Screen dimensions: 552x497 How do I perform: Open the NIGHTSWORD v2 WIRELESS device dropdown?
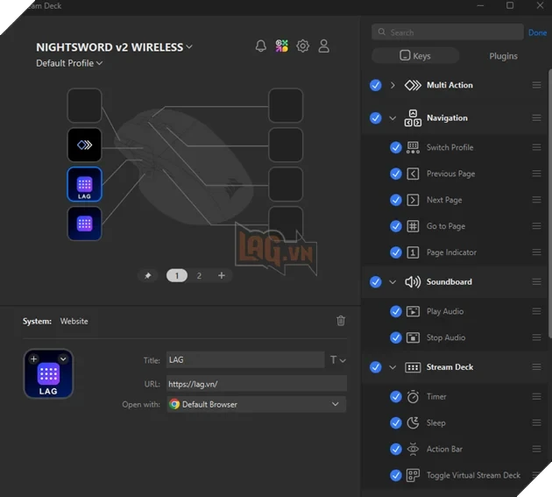point(115,47)
